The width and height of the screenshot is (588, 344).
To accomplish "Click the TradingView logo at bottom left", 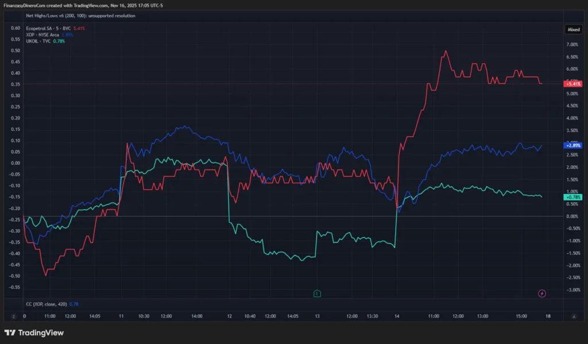I will [x=34, y=333].
